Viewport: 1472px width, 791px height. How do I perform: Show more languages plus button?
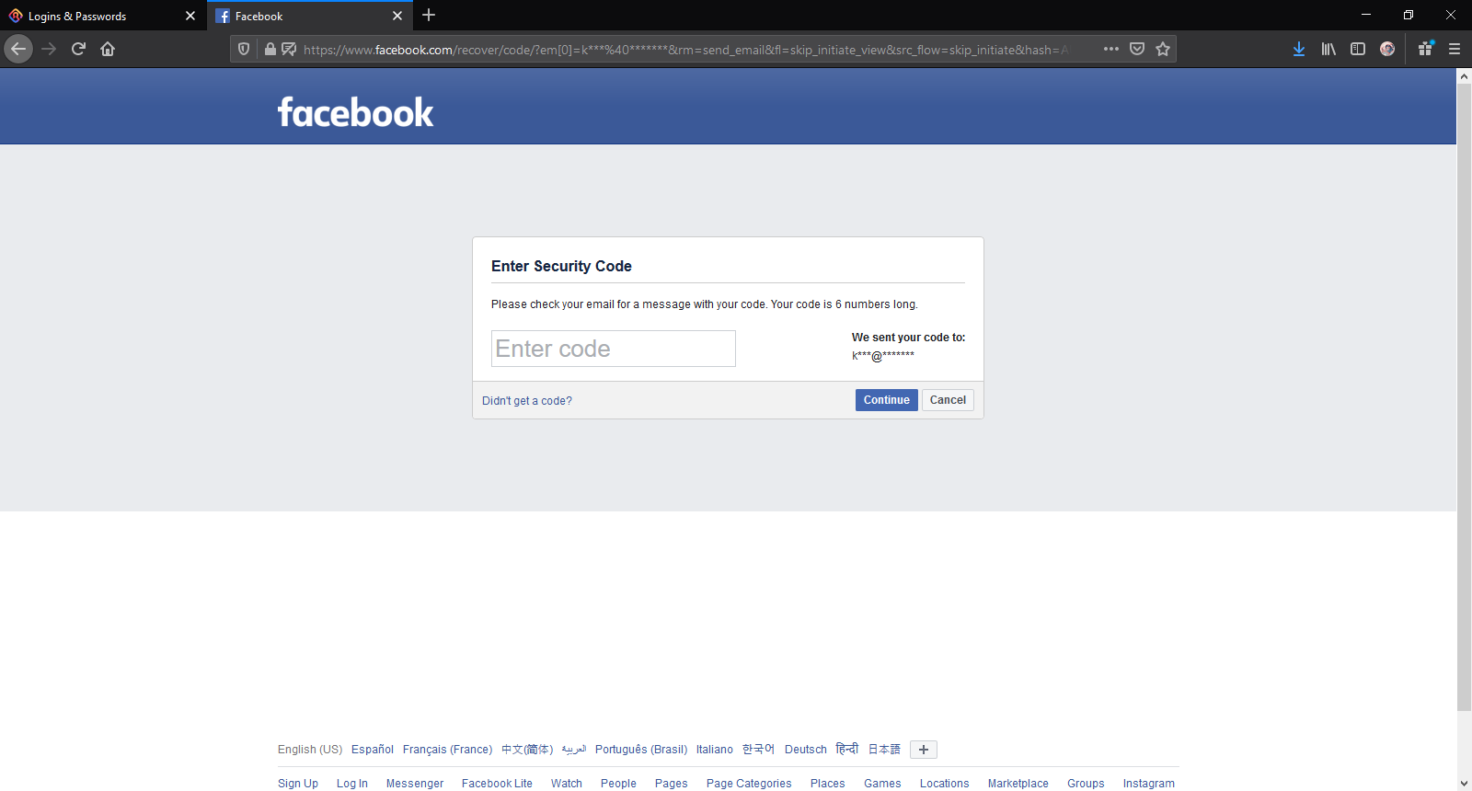coord(924,750)
